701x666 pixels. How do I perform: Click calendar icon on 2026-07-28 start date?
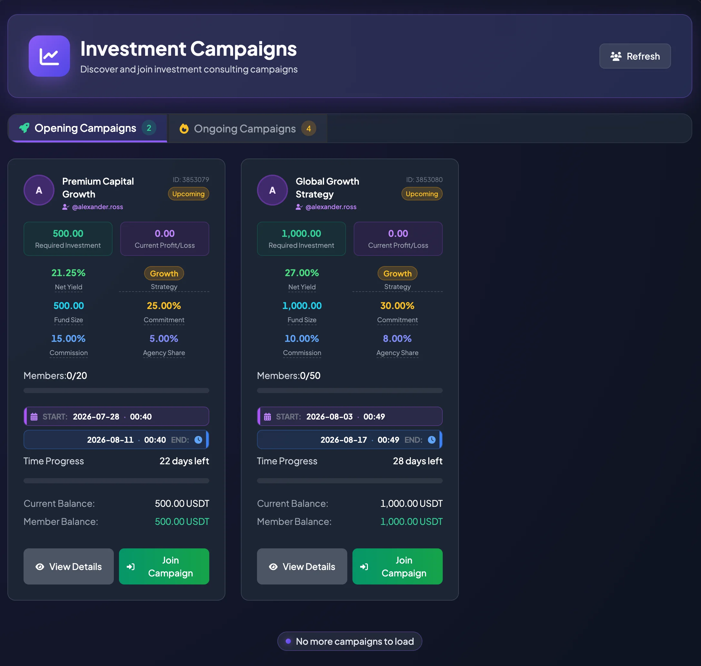tap(34, 416)
